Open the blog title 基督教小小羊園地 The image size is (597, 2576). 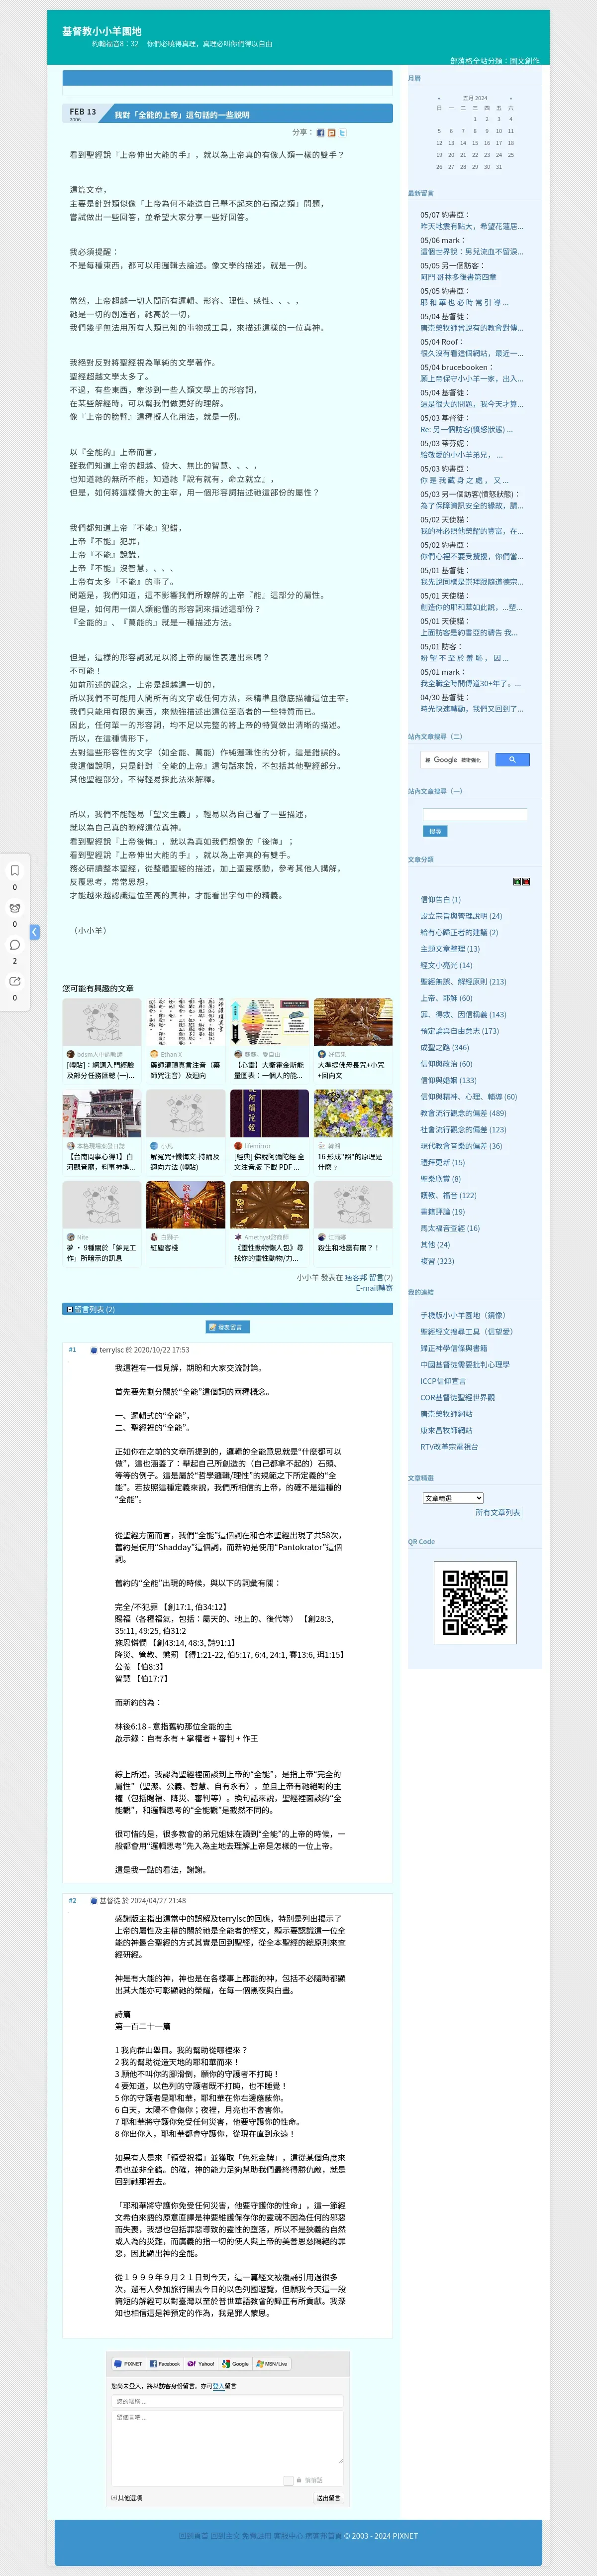click(102, 31)
